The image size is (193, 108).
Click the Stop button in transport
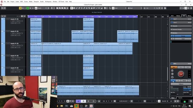[x=84, y=101]
